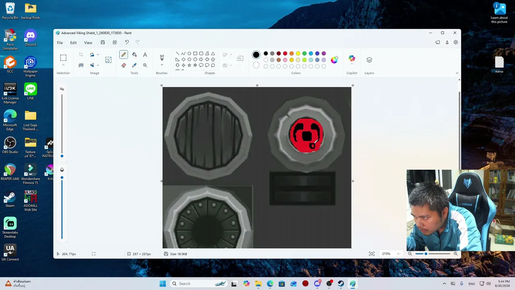515x290 pixels.
Task: Click the Remove background icon
Action: pos(81,65)
